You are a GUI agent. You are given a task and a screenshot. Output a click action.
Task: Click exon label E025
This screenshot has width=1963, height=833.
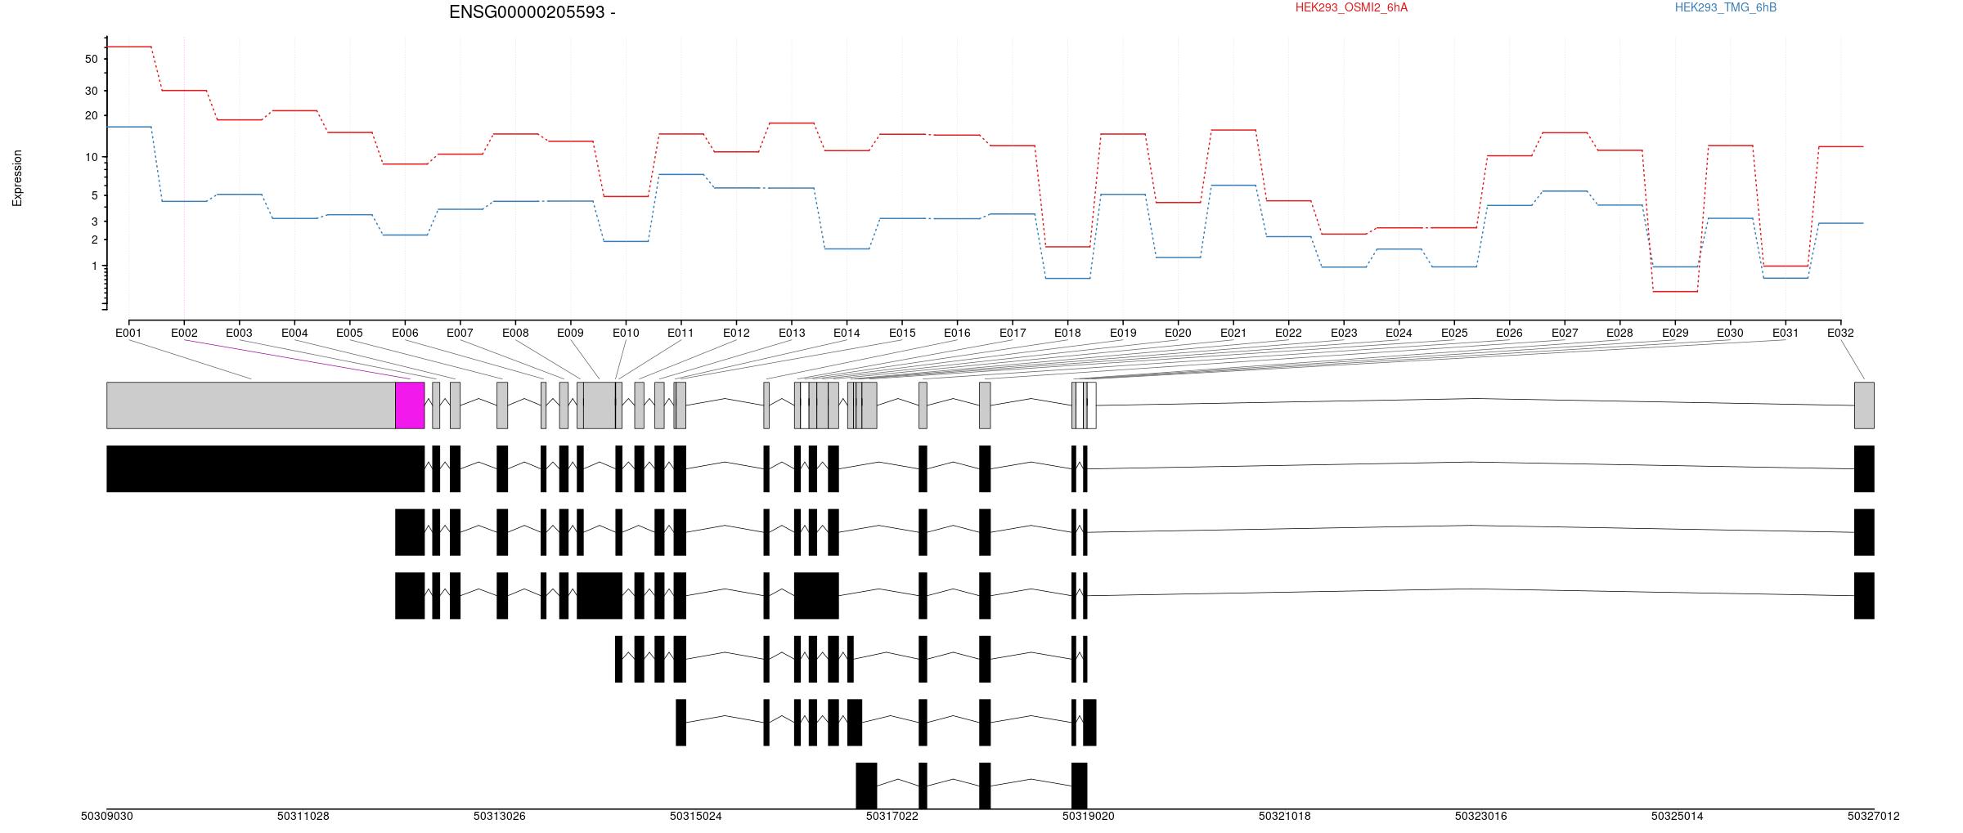point(1454,333)
